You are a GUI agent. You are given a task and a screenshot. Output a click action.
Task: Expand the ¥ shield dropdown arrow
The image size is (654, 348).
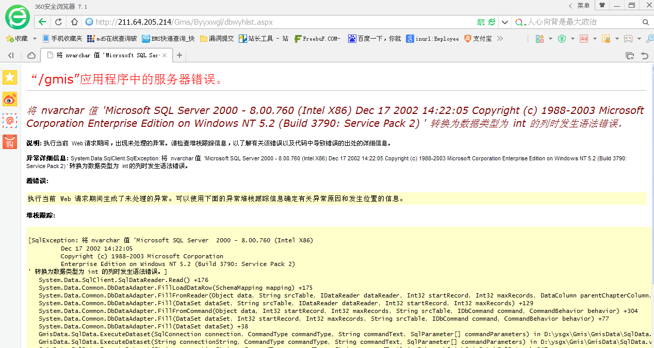click(x=573, y=39)
